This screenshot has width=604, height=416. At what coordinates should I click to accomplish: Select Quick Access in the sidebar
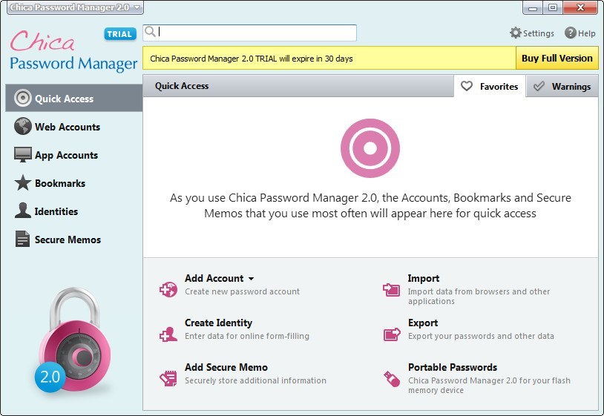coord(74,98)
